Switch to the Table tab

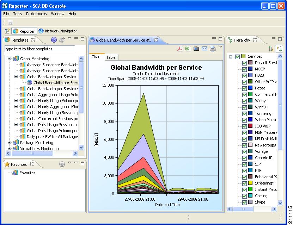(111, 57)
